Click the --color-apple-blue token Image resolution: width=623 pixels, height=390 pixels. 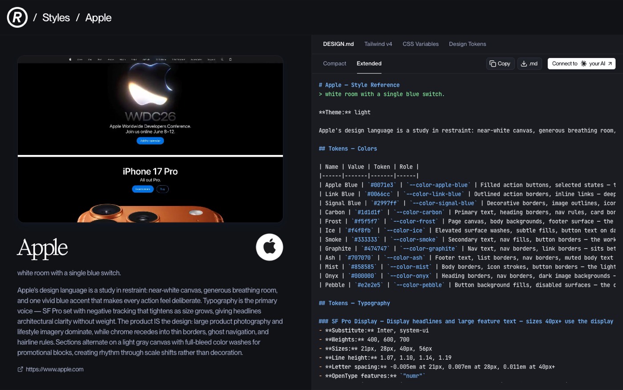coord(438,185)
